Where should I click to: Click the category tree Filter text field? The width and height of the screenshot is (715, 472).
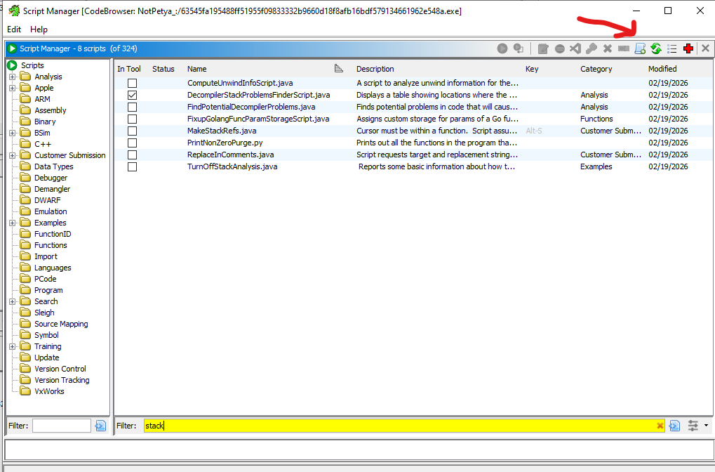pos(61,426)
